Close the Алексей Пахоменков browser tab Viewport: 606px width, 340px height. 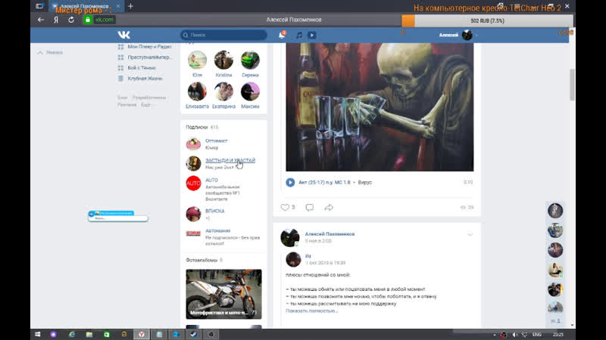pyautogui.click(x=118, y=6)
